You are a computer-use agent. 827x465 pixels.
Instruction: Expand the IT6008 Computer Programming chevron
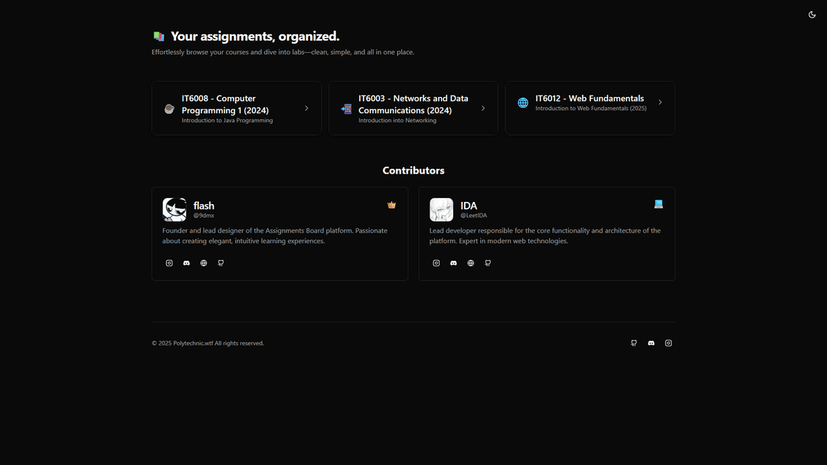(306, 108)
